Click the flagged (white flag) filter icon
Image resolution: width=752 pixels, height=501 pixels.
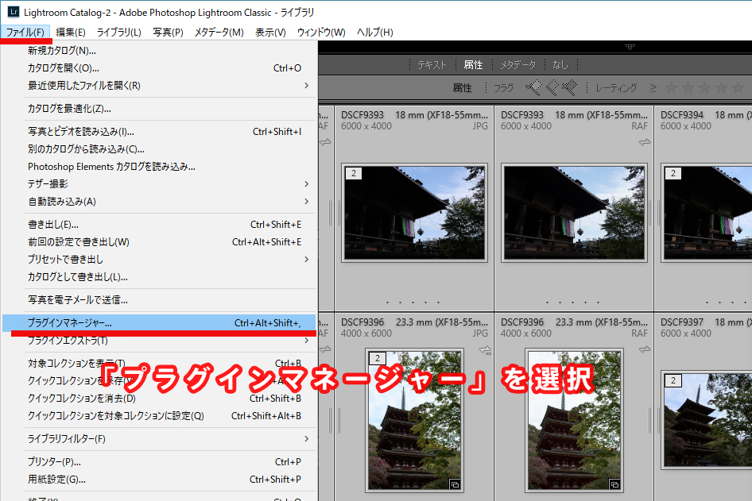(533, 87)
